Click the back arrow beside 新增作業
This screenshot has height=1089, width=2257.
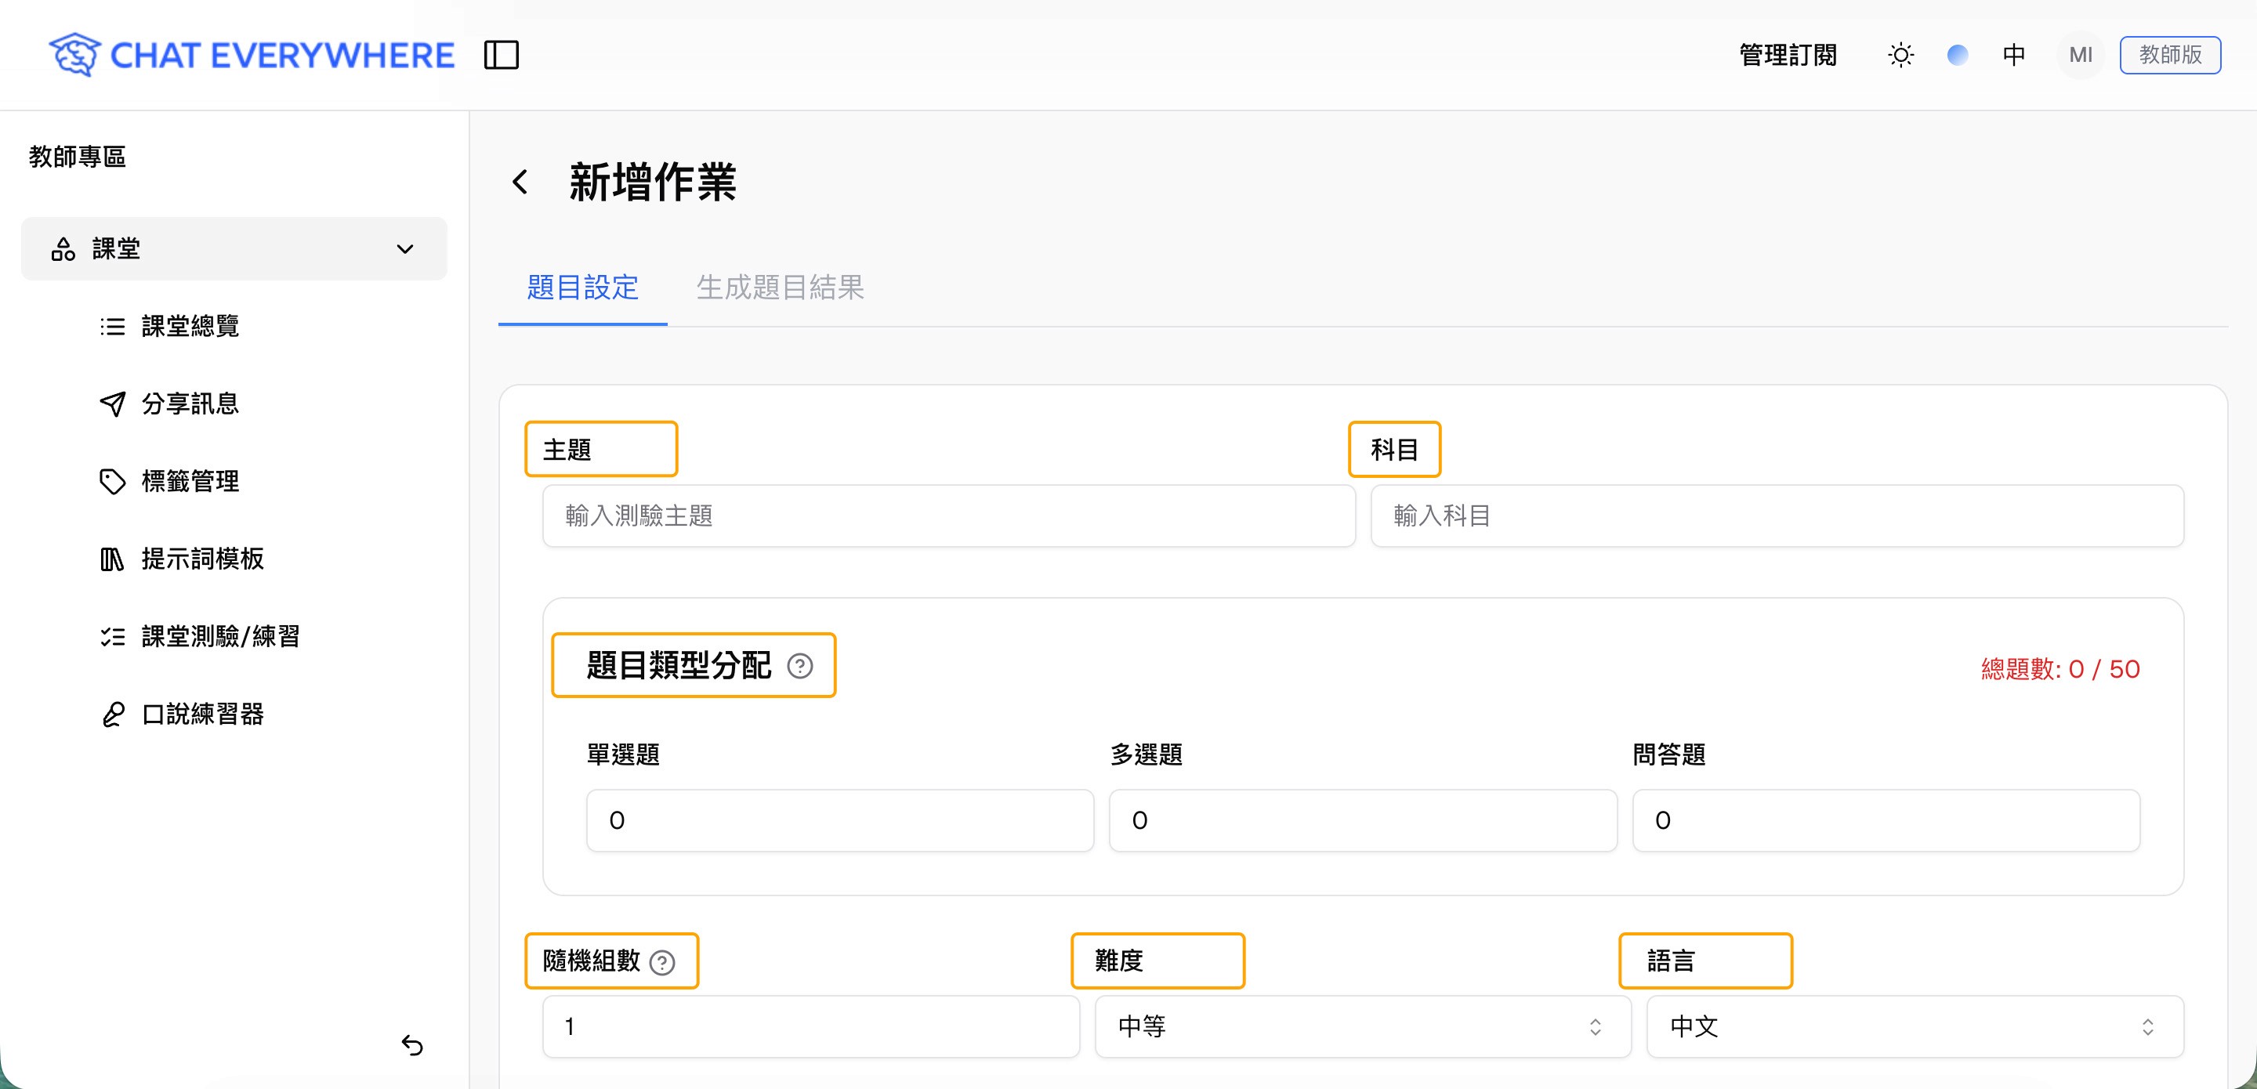(521, 181)
